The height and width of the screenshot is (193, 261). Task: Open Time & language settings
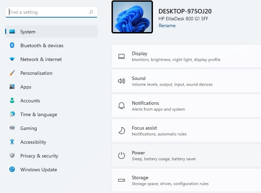coord(51,114)
